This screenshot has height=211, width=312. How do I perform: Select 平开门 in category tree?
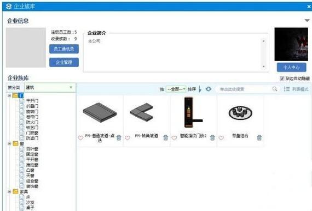(x=32, y=101)
